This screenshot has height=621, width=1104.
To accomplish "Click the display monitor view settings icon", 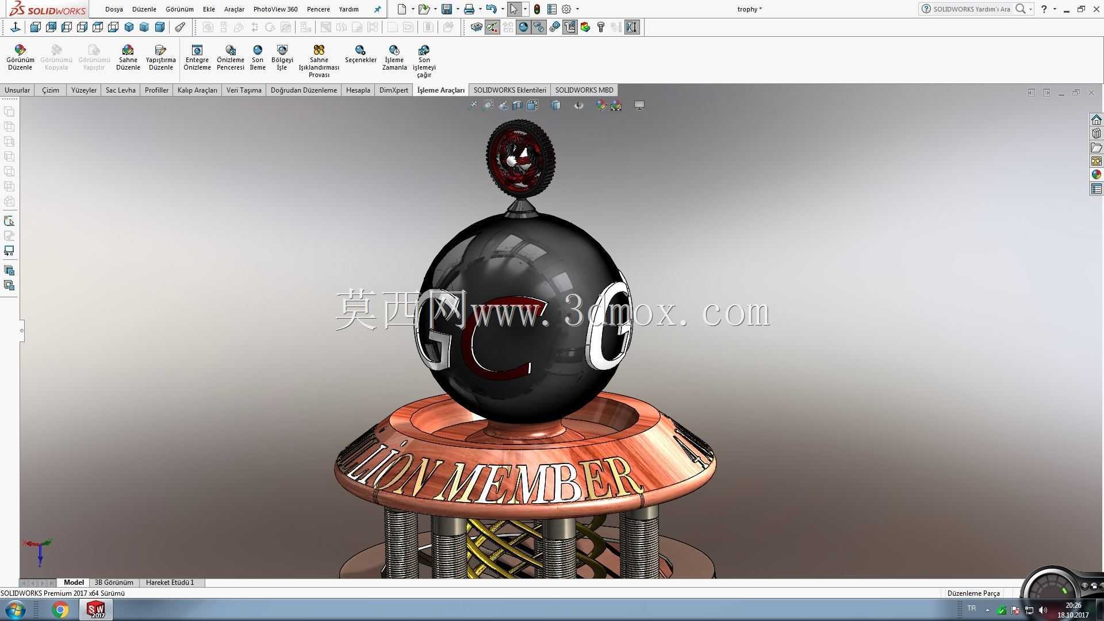I will tap(639, 105).
